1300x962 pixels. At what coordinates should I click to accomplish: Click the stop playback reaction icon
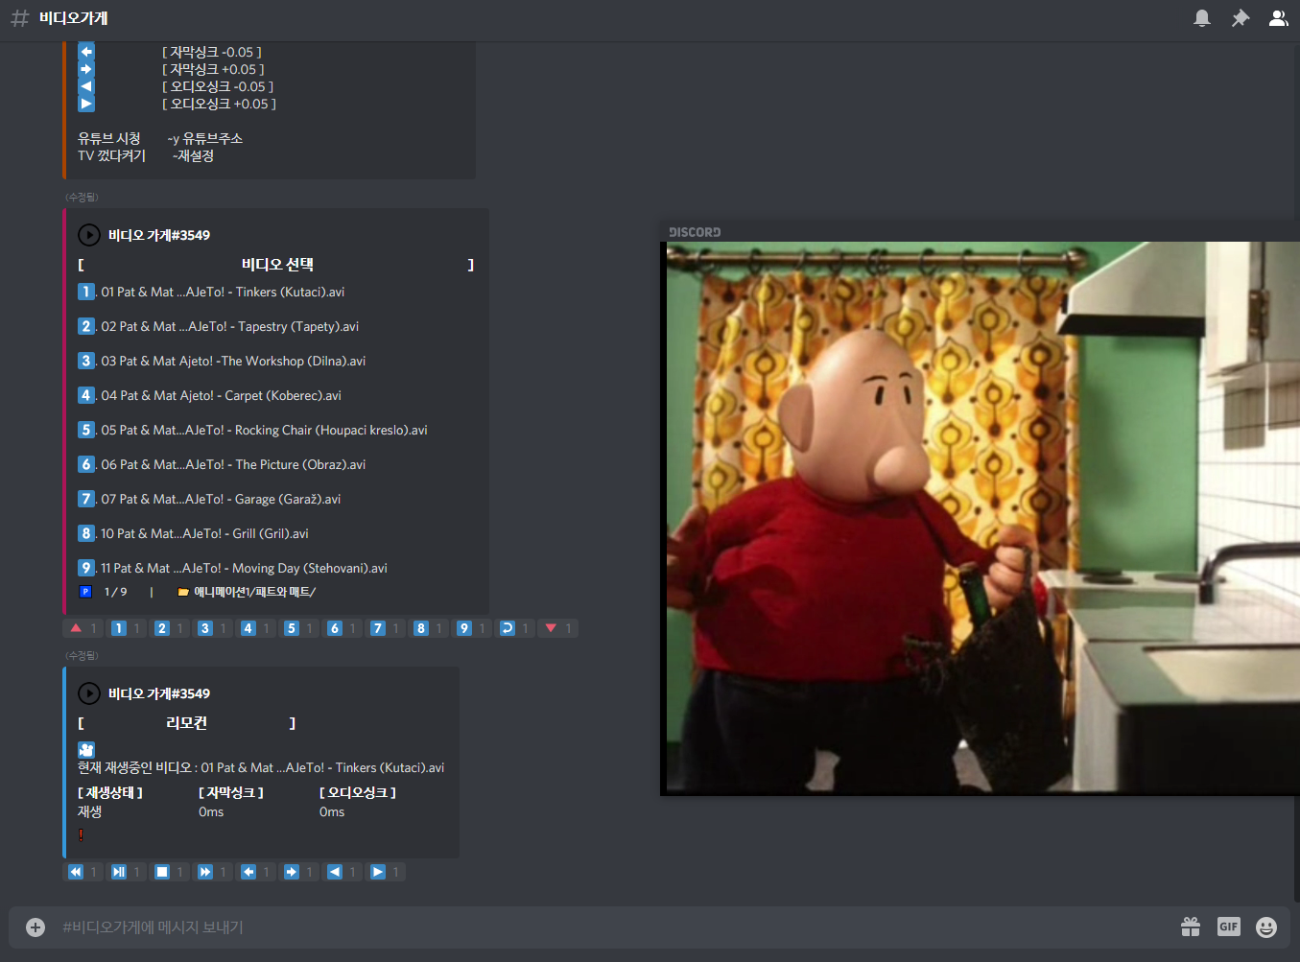pyautogui.click(x=162, y=871)
